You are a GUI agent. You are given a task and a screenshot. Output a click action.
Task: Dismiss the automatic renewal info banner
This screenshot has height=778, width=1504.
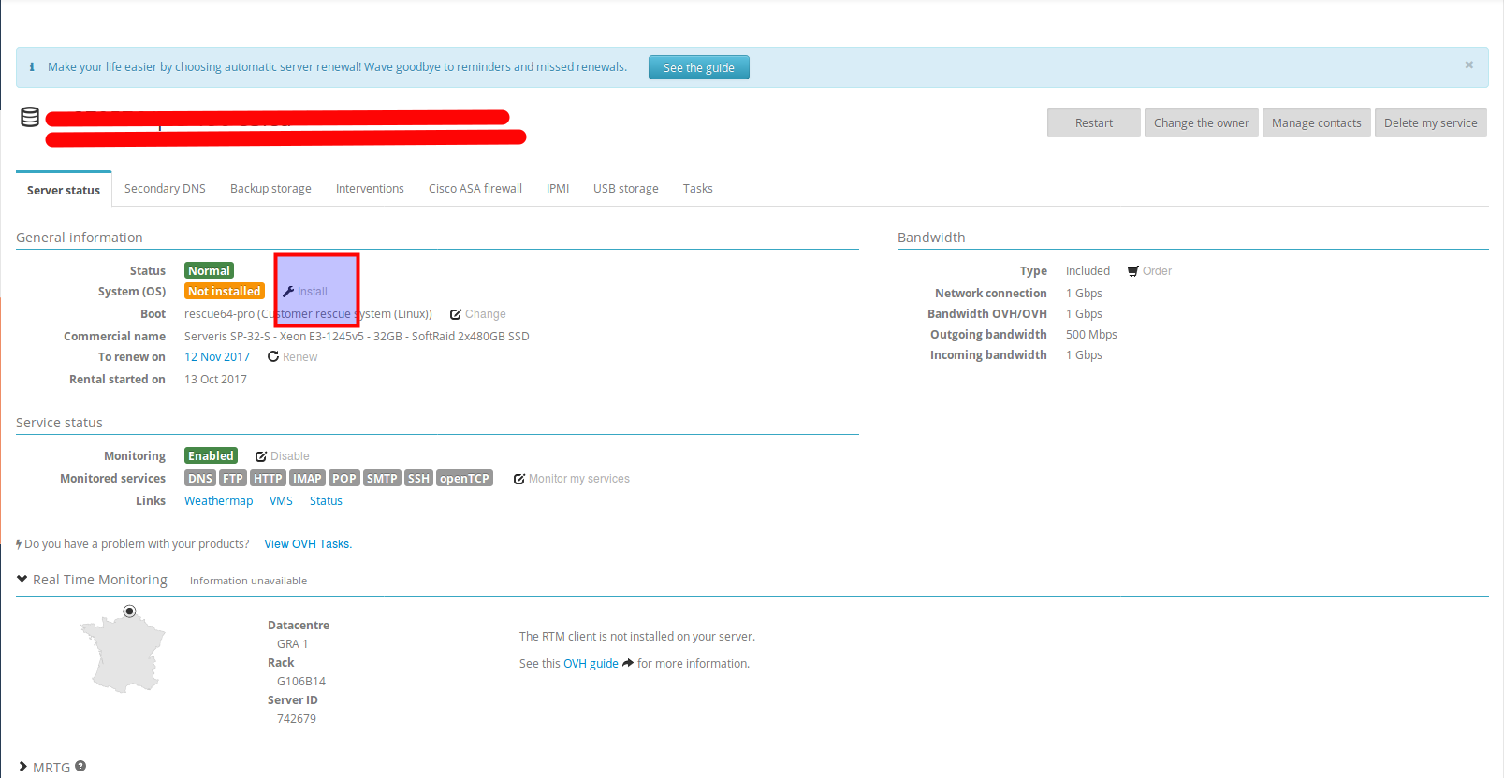click(x=1468, y=65)
